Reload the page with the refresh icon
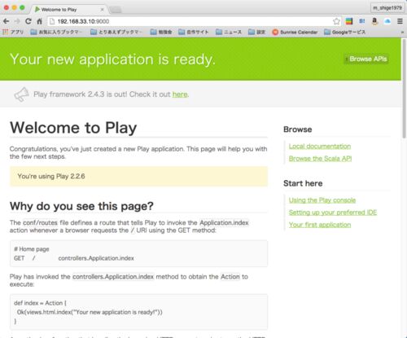Screen dimensions: 407x338 (x=28, y=21)
